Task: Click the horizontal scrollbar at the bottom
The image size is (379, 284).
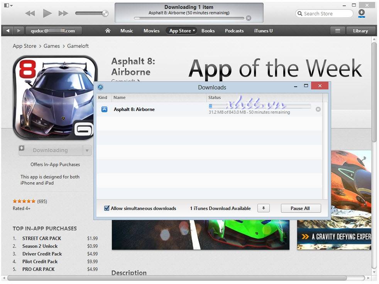Action: click(x=177, y=278)
